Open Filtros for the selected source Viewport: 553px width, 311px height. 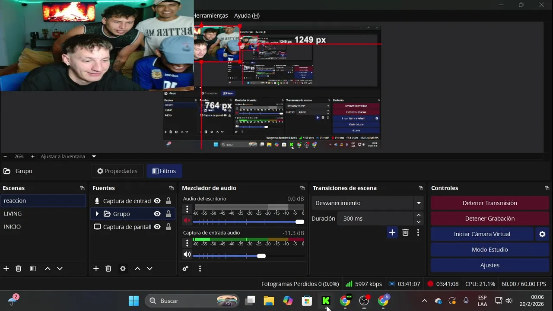click(164, 171)
